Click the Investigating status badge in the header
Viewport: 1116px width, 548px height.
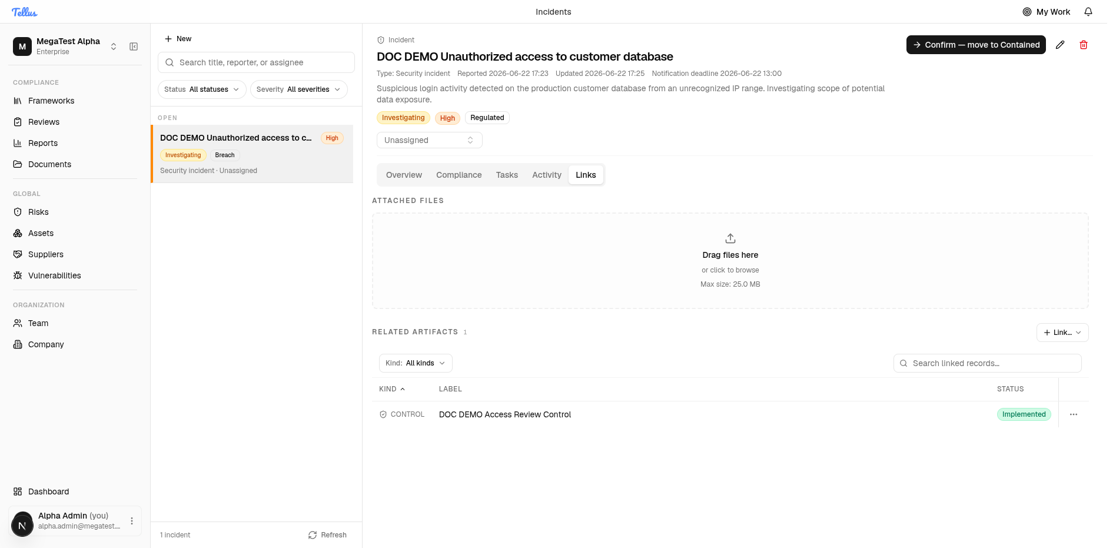click(x=403, y=118)
